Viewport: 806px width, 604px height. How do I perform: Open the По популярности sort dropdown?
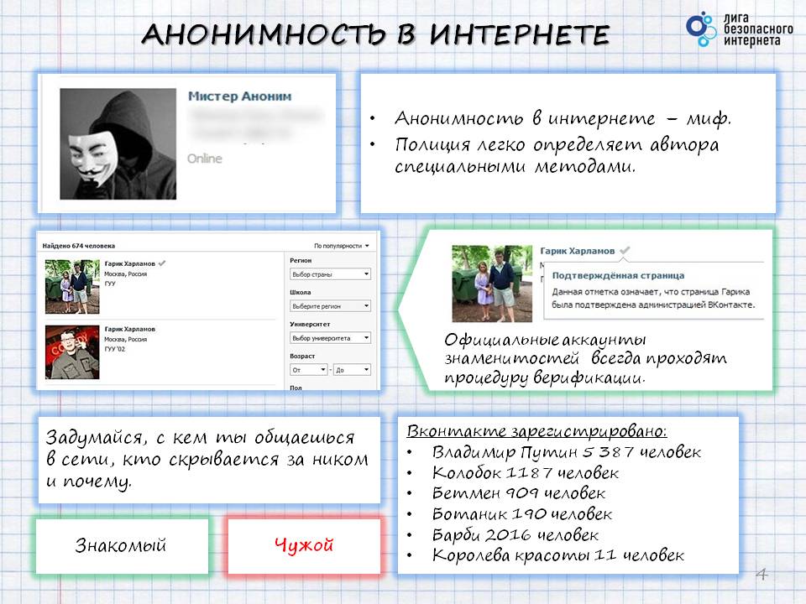[342, 246]
